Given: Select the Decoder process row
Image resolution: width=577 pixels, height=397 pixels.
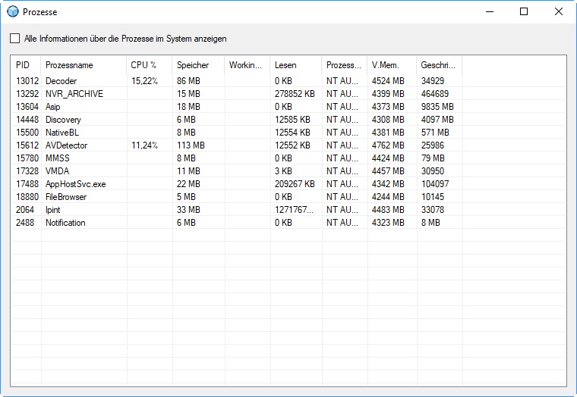Looking at the screenshot, I should (x=61, y=80).
